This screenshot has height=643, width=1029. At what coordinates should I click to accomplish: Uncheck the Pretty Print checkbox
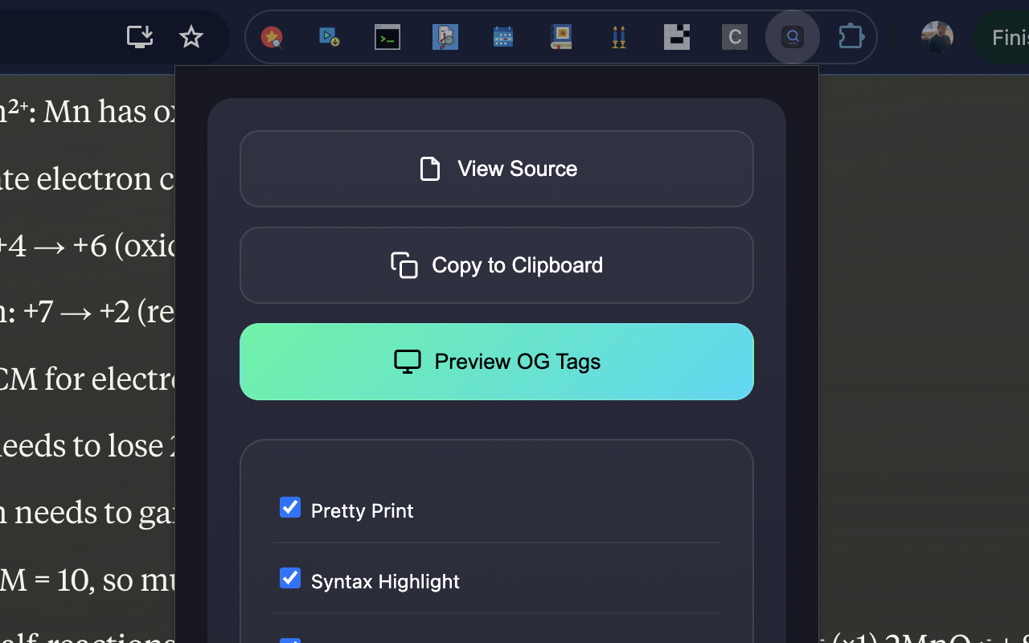point(289,507)
